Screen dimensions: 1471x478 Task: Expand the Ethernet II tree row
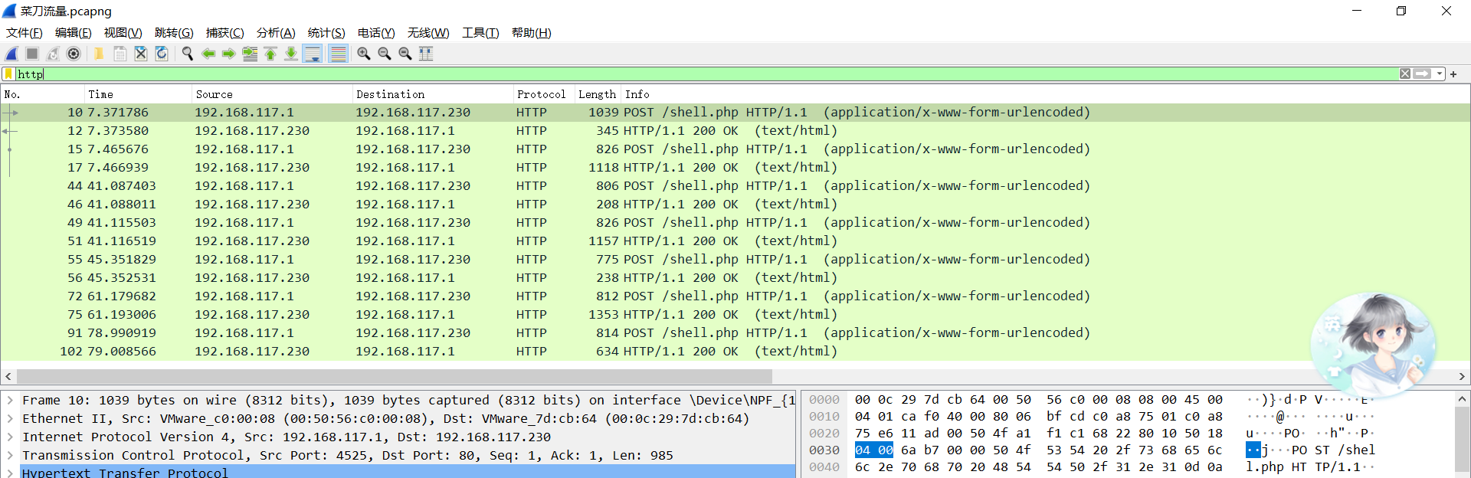[x=10, y=418]
